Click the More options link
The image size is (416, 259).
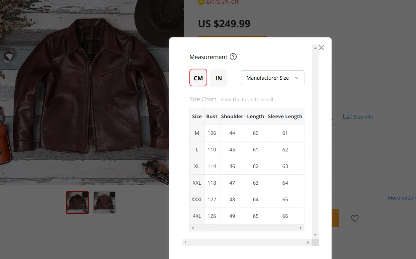(401, 198)
